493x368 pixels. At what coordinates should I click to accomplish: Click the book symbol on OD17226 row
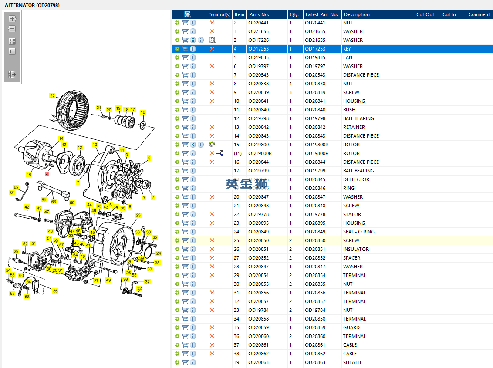(212, 40)
